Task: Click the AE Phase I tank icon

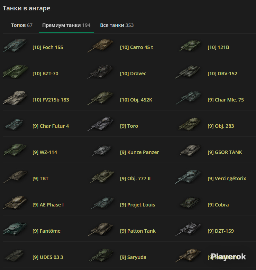Action: (x=15, y=203)
